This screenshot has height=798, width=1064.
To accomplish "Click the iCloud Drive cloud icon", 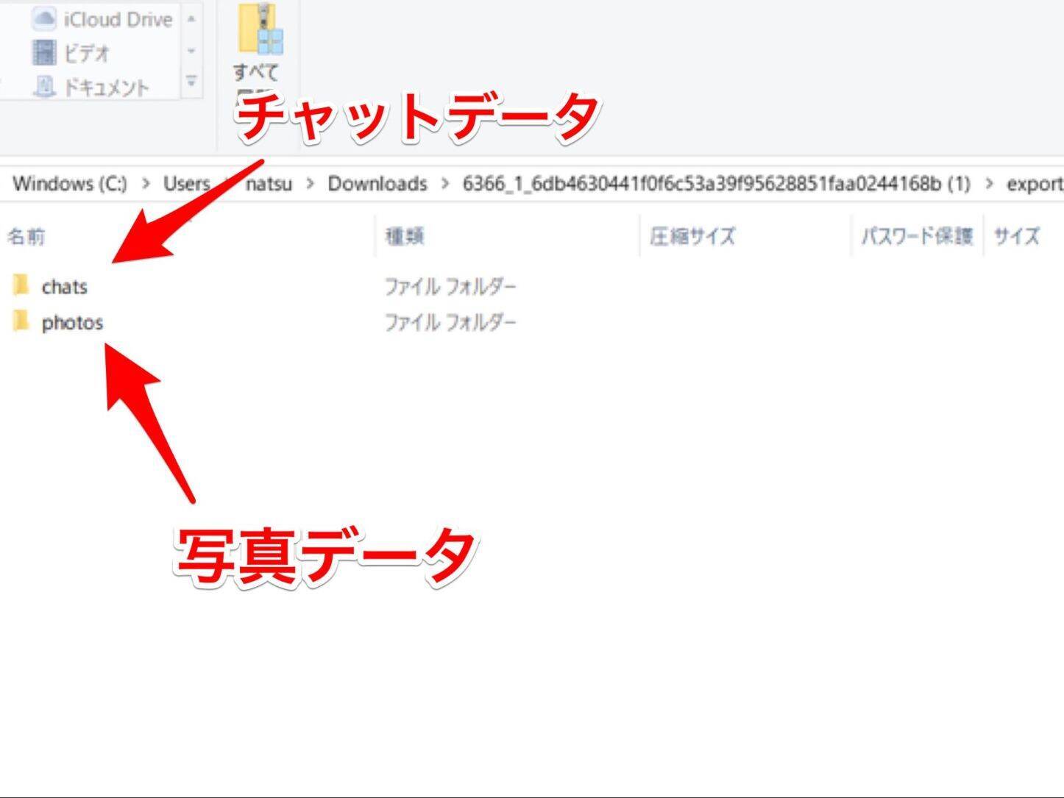I will [44, 19].
